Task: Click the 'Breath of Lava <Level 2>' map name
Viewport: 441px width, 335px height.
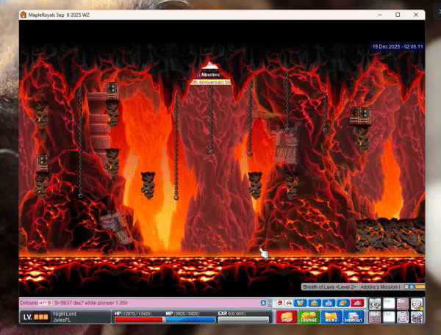Action: [x=329, y=287]
